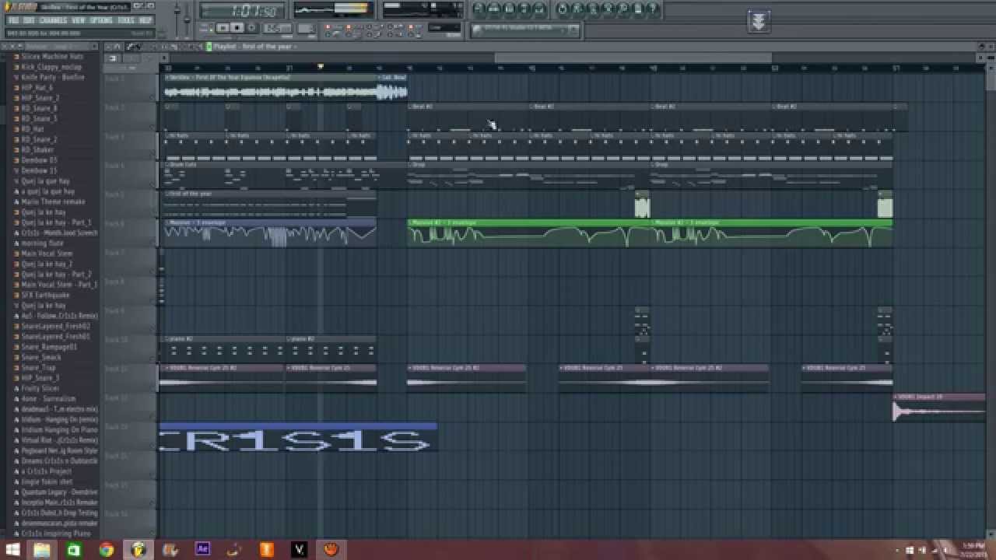Toggle the mute switch of Track 1
The image size is (996, 560).
point(153,97)
